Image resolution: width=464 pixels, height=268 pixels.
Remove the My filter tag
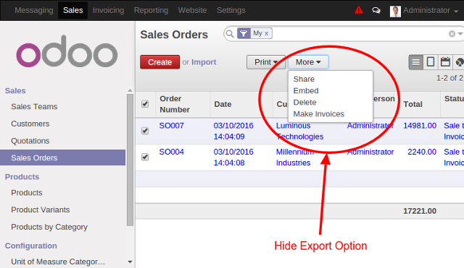(266, 34)
